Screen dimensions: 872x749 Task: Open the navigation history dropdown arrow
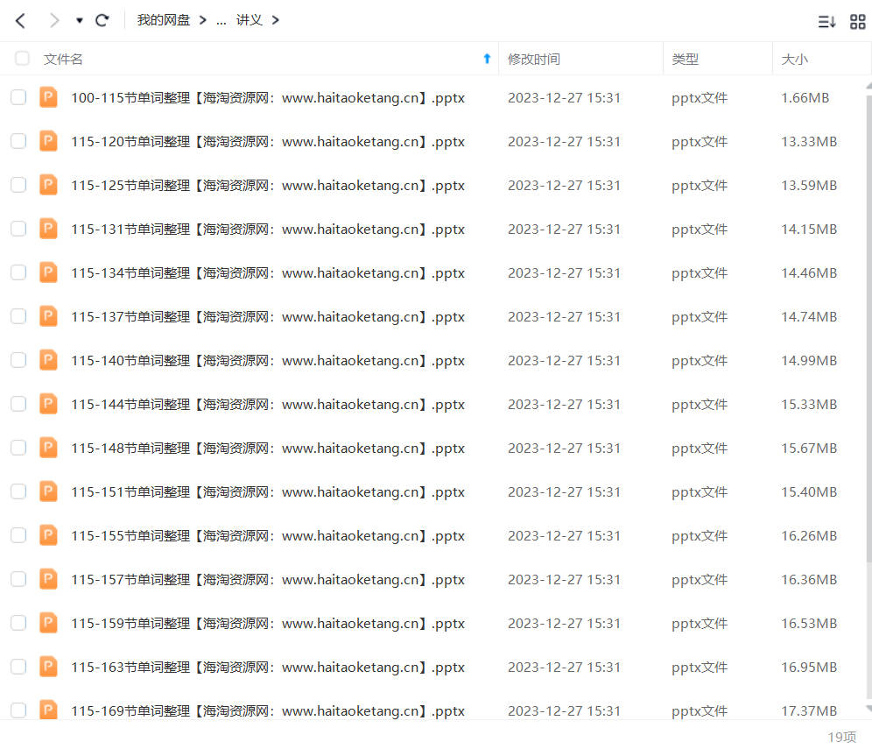click(x=80, y=21)
